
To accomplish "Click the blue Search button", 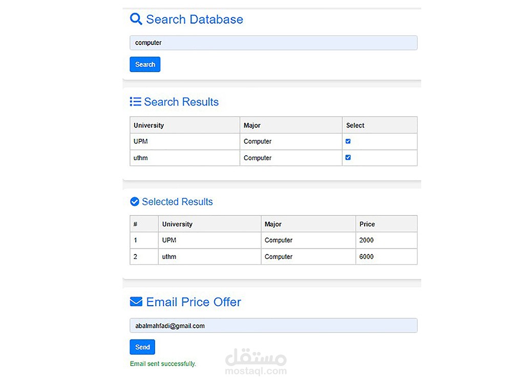I will tap(145, 65).
